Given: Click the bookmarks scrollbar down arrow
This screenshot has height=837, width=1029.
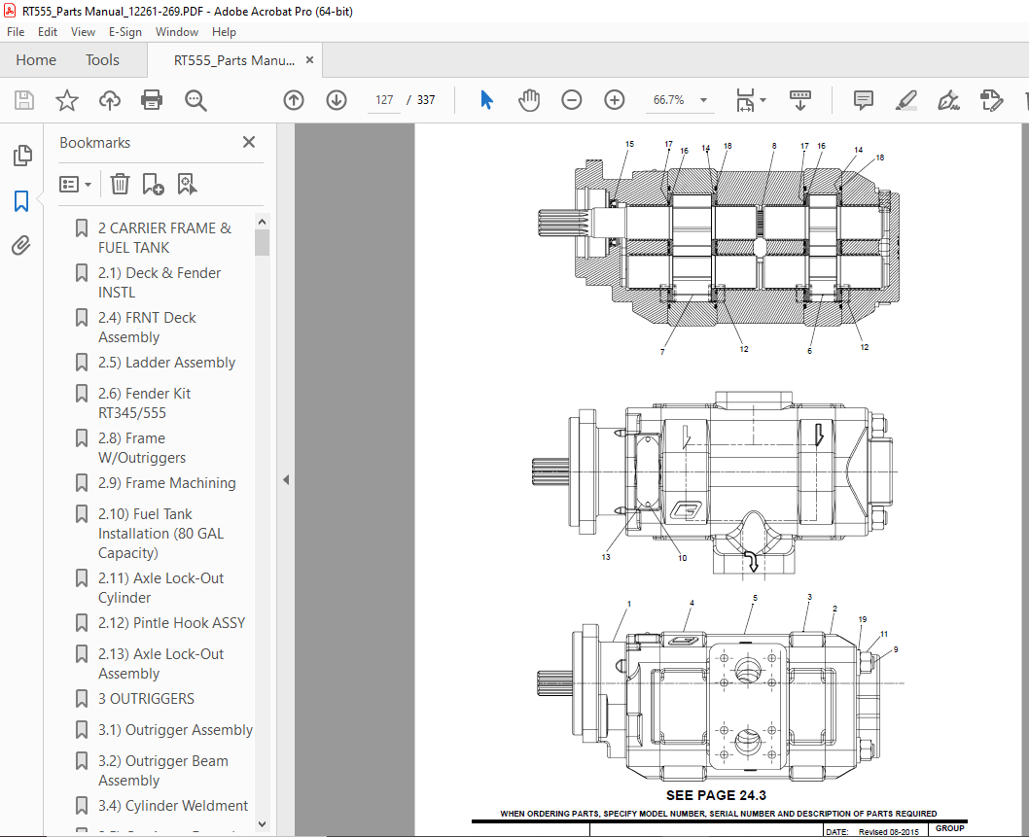Looking at the screenshot, I should [x=262, y=824].
